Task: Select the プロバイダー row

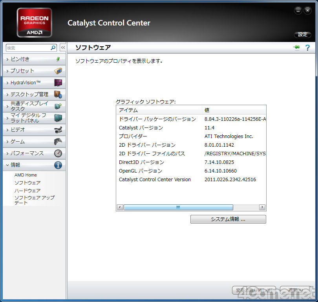Action: click(x=191, y=136)
